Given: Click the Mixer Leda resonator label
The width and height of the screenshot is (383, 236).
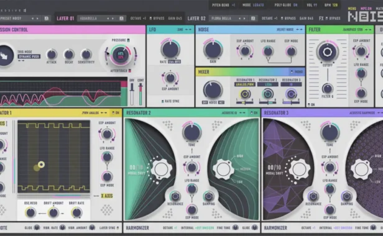Looking at the screenshot, I should (x=268, y=84).
